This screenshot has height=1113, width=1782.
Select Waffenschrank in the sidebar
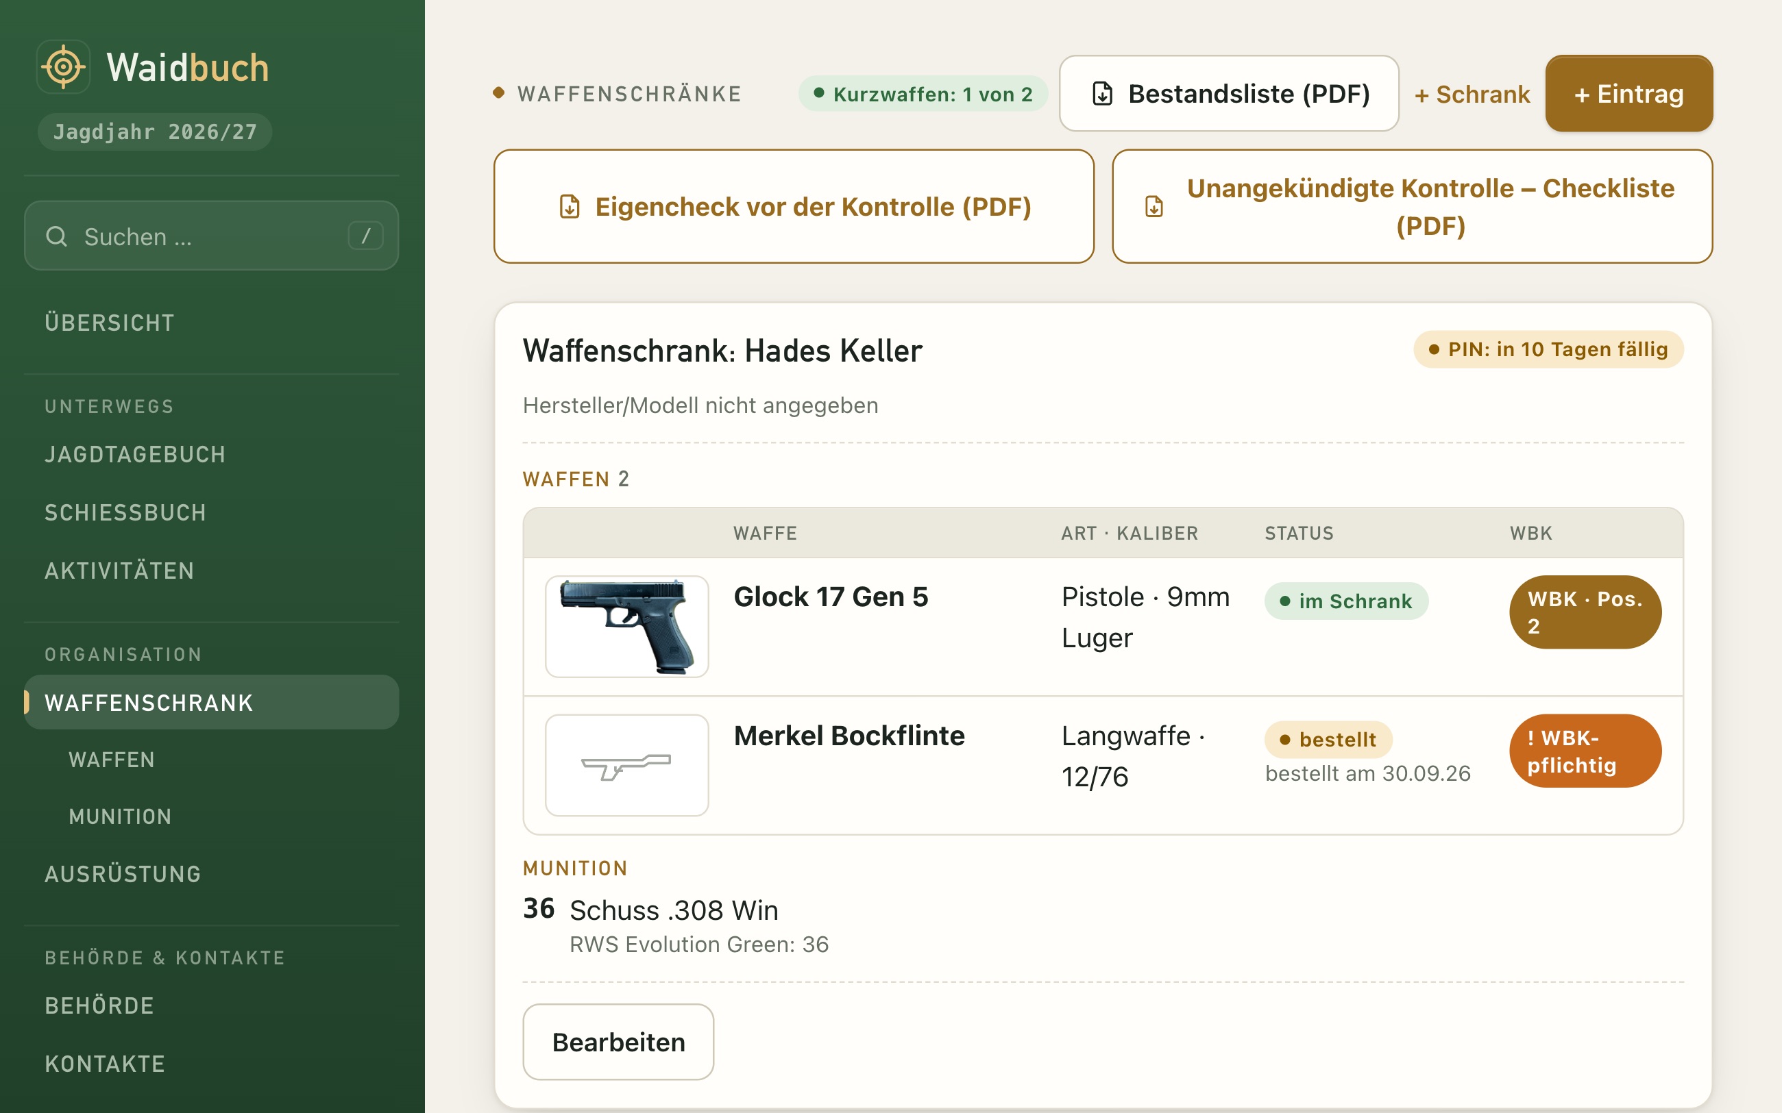coord(211,702)
